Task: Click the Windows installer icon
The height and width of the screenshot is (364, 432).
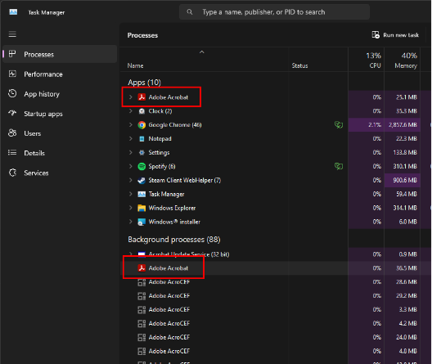Action: coord(142,222)
